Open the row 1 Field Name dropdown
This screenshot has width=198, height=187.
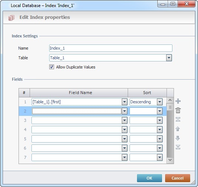(x=124, y=102)
